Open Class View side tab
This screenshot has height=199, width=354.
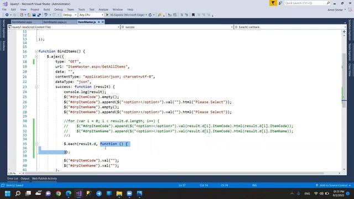(x=350, y=70)
